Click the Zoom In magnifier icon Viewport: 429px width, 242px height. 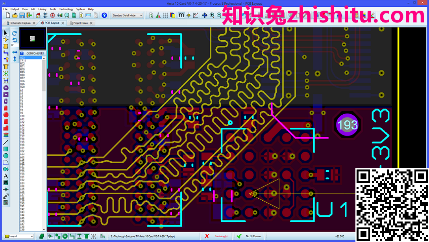coord(212,15)
